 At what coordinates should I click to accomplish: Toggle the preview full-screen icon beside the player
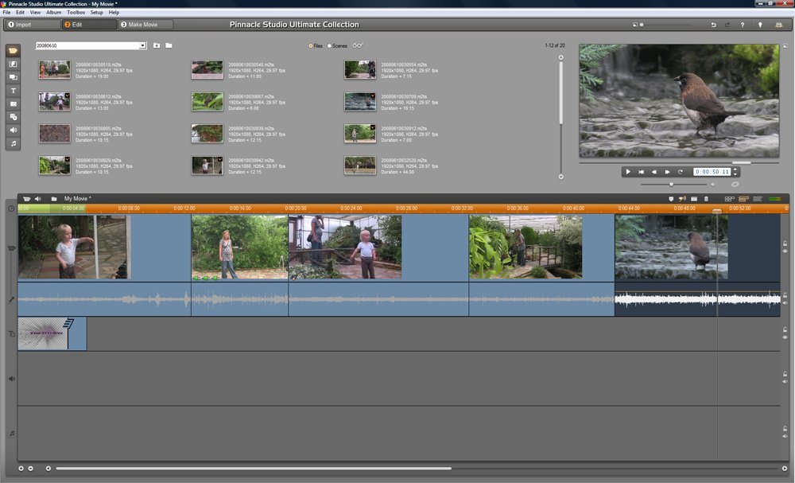(x=785, y=46)
